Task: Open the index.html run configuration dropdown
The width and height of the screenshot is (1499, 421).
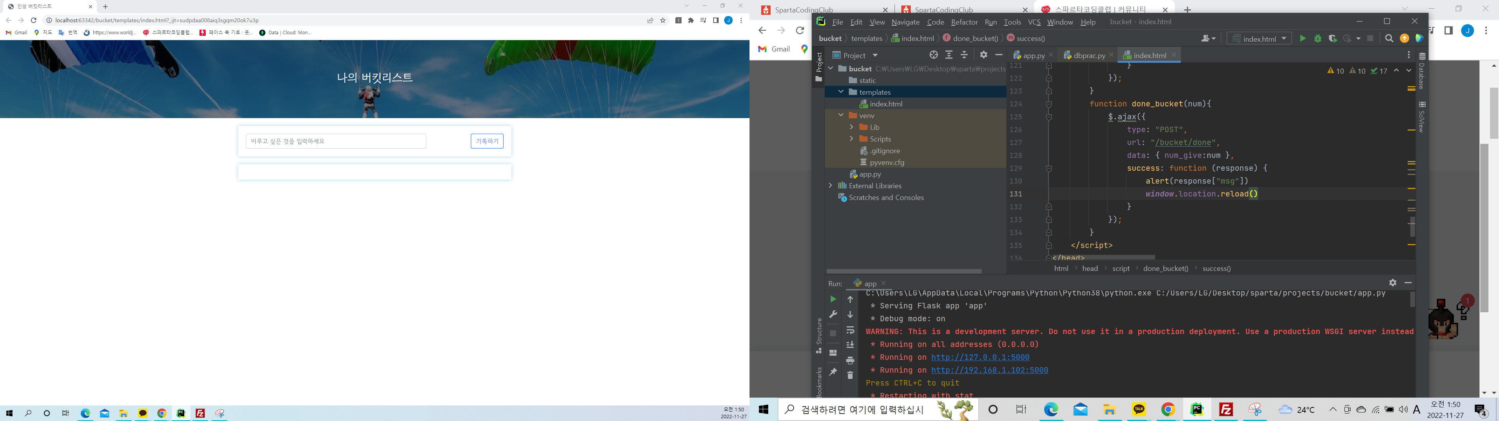Action: coord(1259,38)
